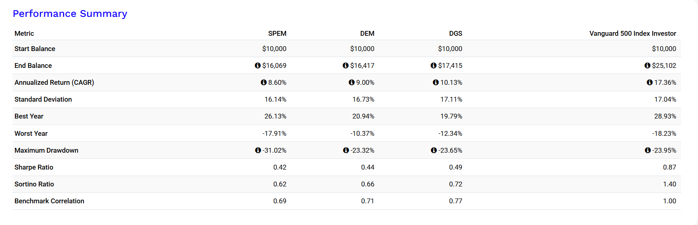Click the DEM column header
The width and height of the screenshot is (698, 225).
pos(367,33)
